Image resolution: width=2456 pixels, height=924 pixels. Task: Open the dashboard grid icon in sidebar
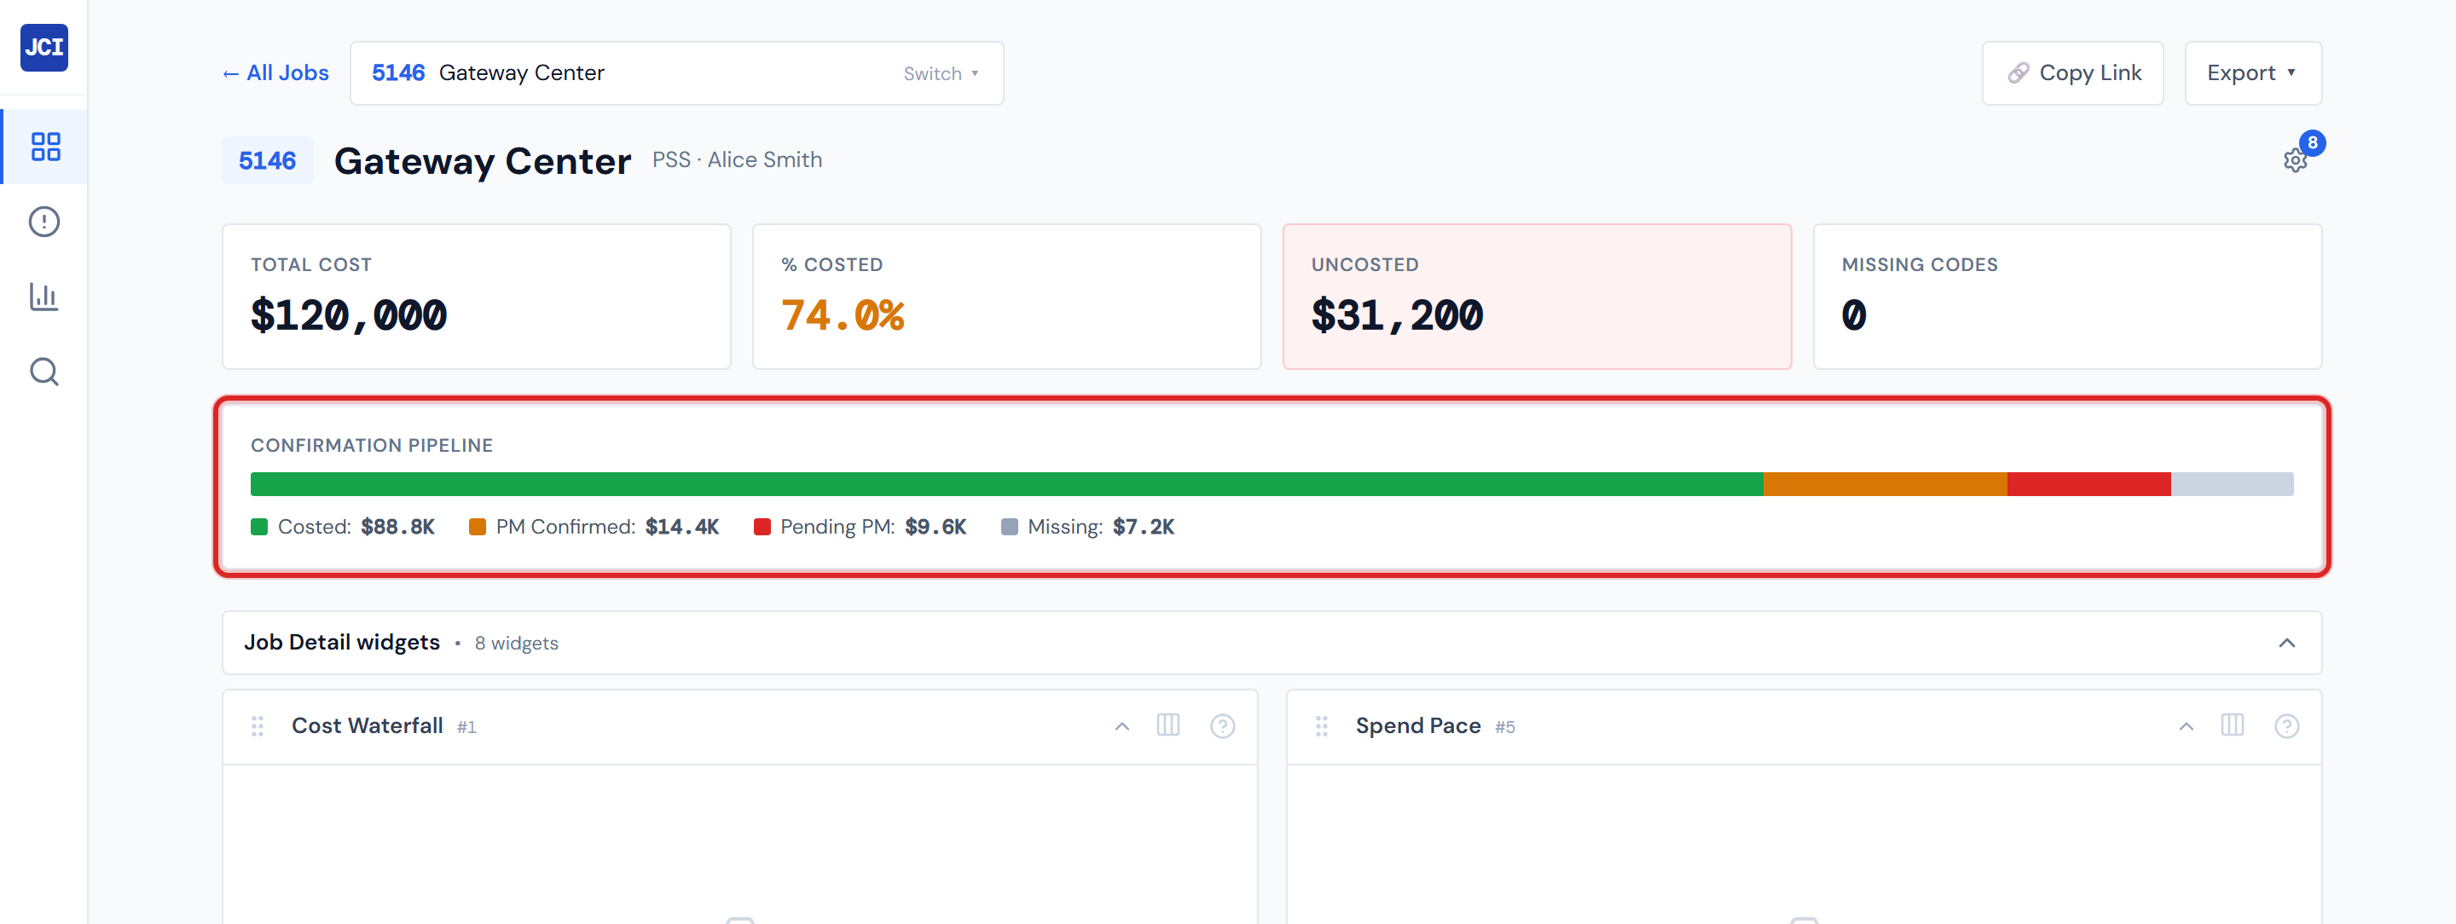(43, 146)
